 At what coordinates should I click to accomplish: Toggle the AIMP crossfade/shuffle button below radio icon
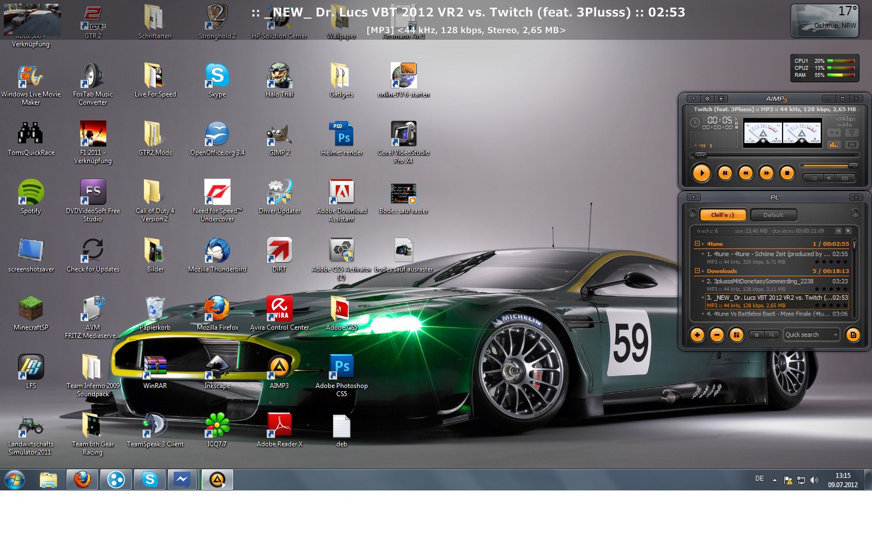point(852,145)
